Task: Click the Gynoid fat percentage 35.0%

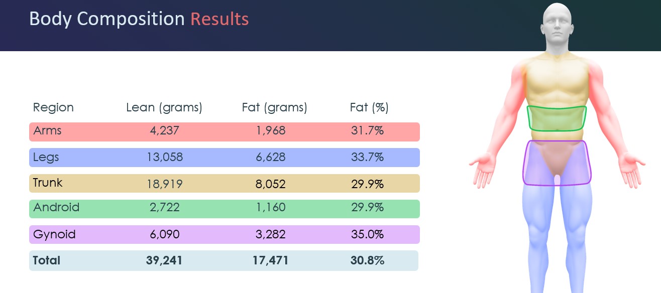Action: [x=367, y=234]
